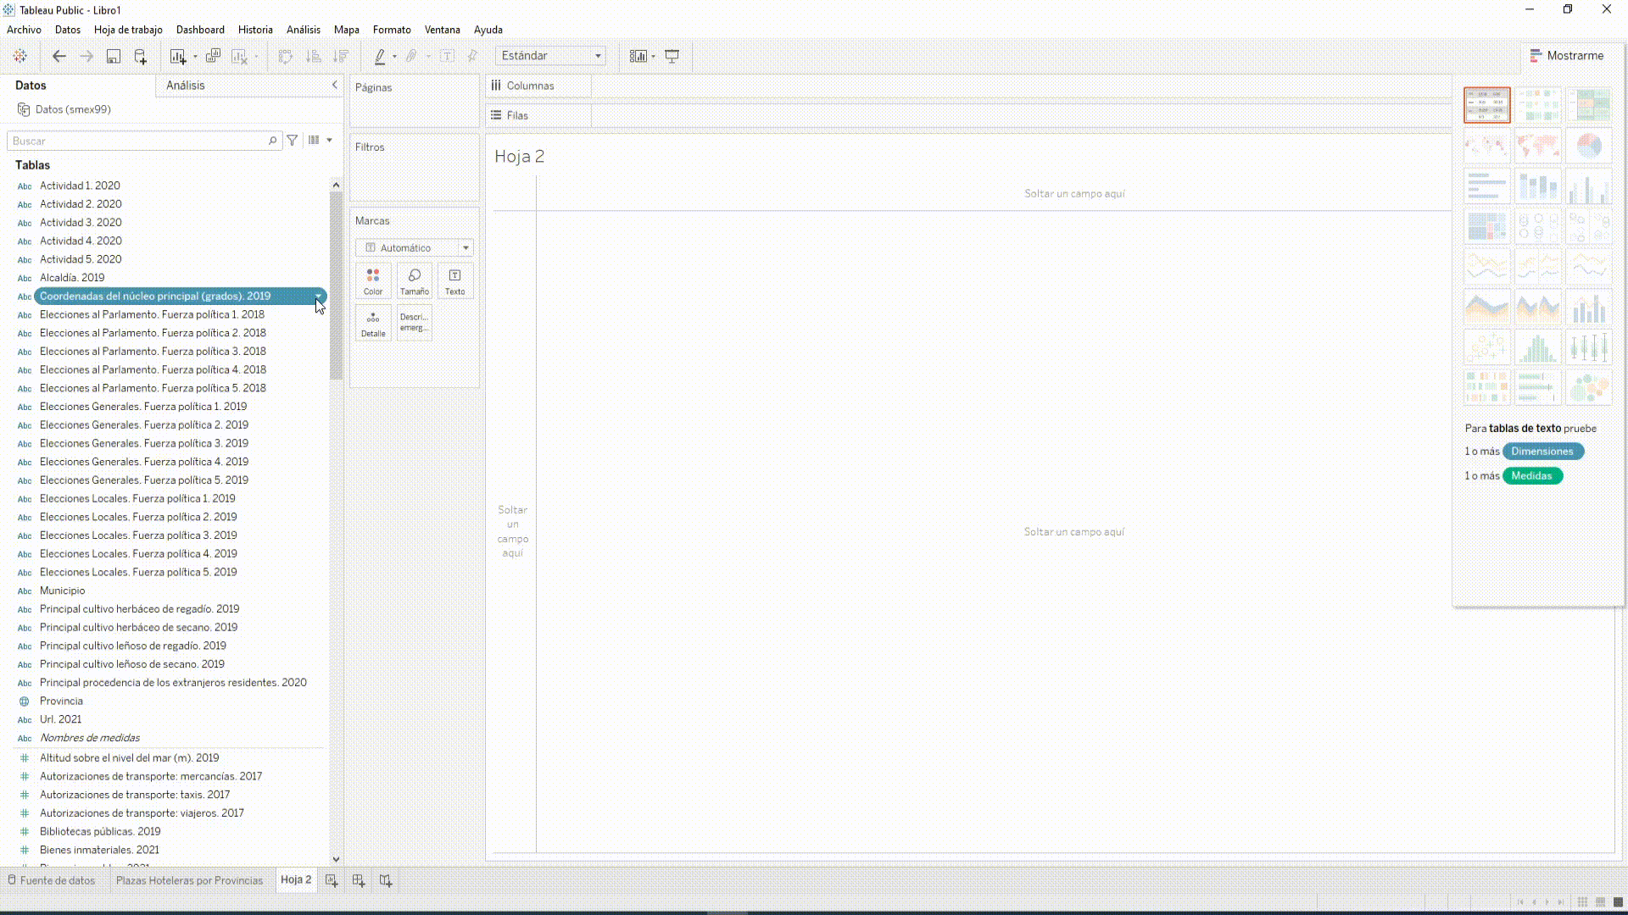The height and width of the screenshot is (915, 1628).
Task: Create a new worksheet from the toolbar
Action: 177,56
